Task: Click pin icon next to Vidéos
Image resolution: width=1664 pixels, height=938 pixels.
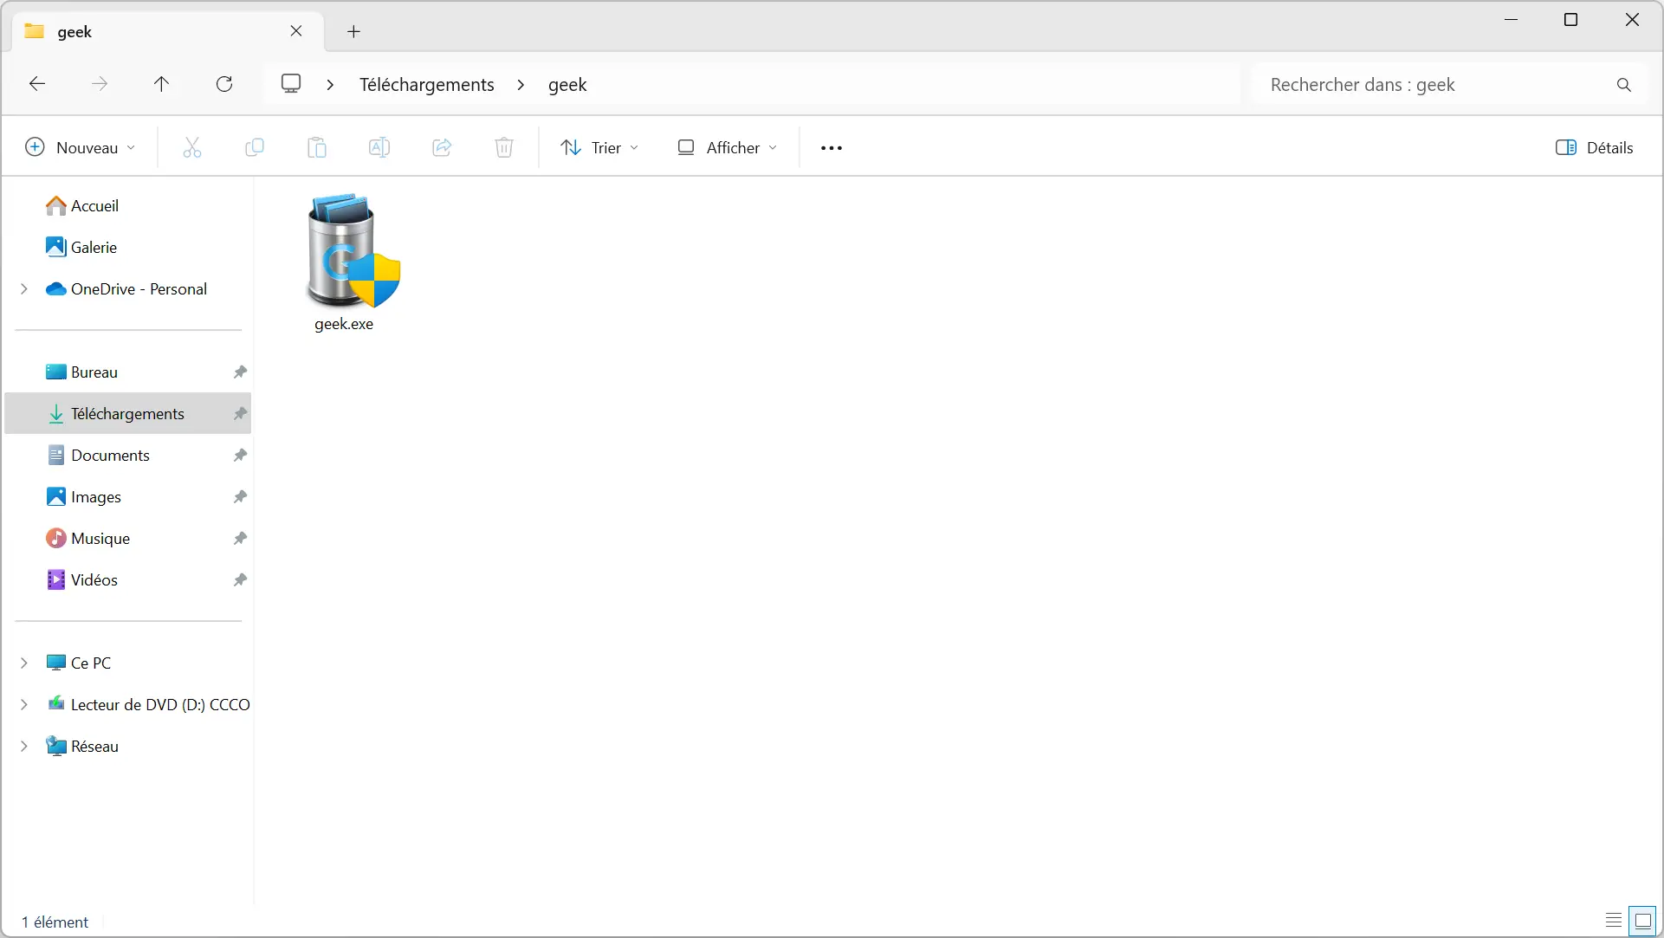Action: click(x=240, y=580)
